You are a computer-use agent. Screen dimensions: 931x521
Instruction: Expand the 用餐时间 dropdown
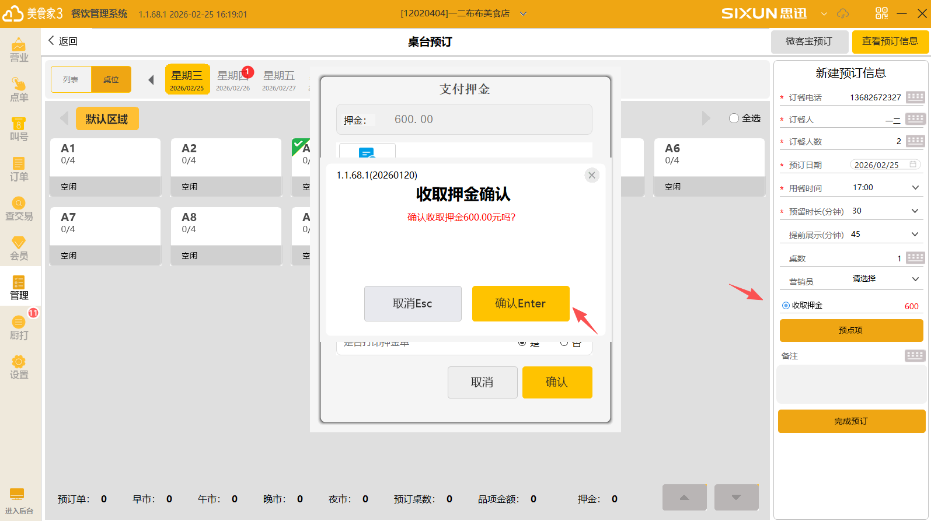point(915,187)
